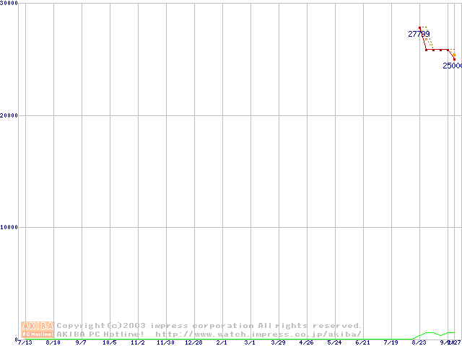
Task: Click the watch.impress.co.jp URL text
Action: coord(258,334)
